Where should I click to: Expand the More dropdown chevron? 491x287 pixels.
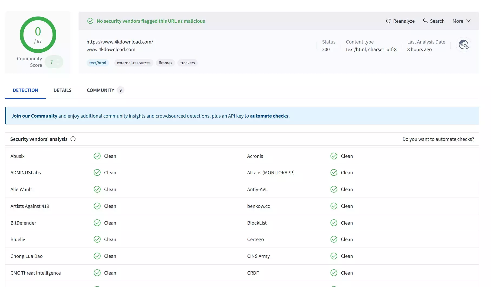(469, 21)
